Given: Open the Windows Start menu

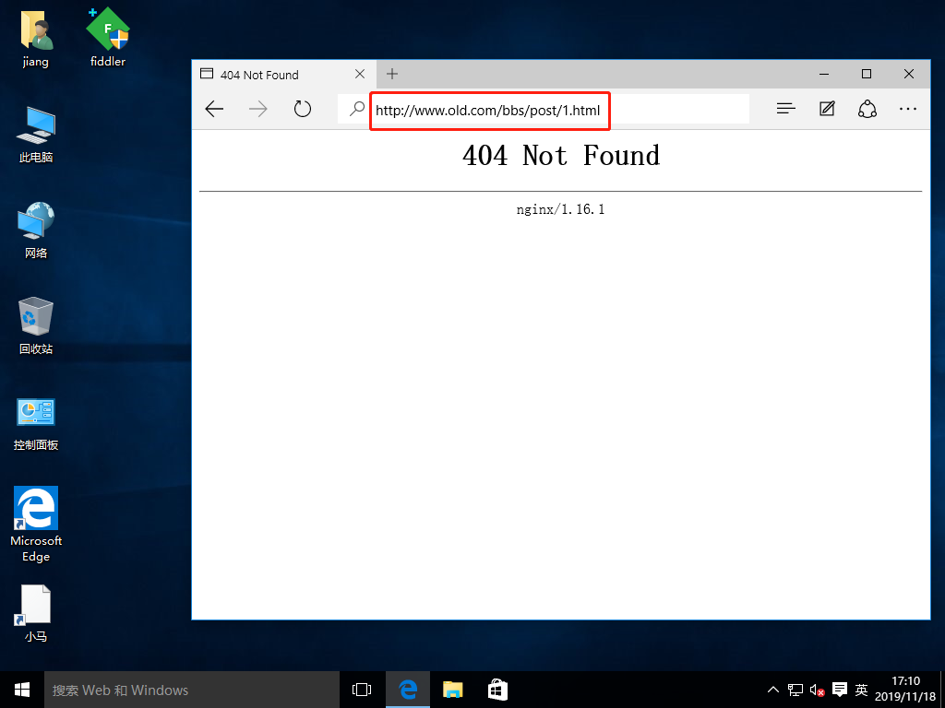Looking at the screenshot, I should pyautogui.click(x=22, y=690).
